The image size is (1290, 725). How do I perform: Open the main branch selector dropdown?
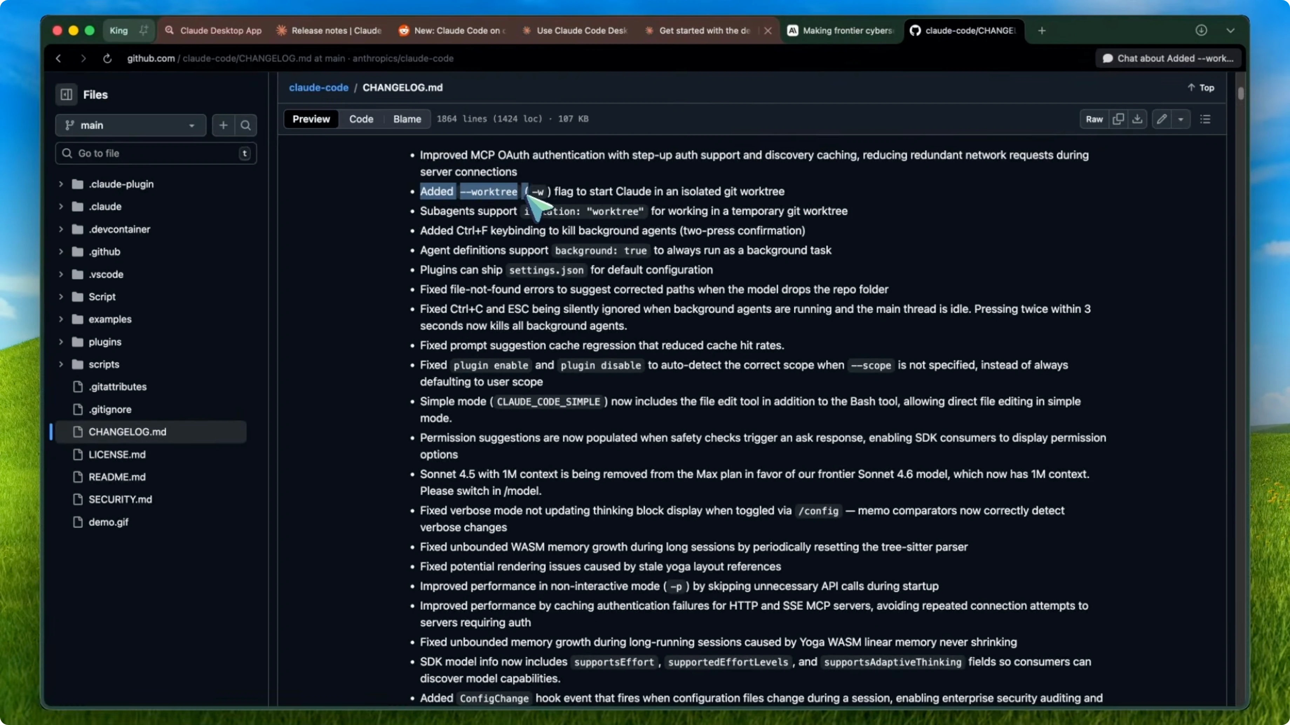131,125
